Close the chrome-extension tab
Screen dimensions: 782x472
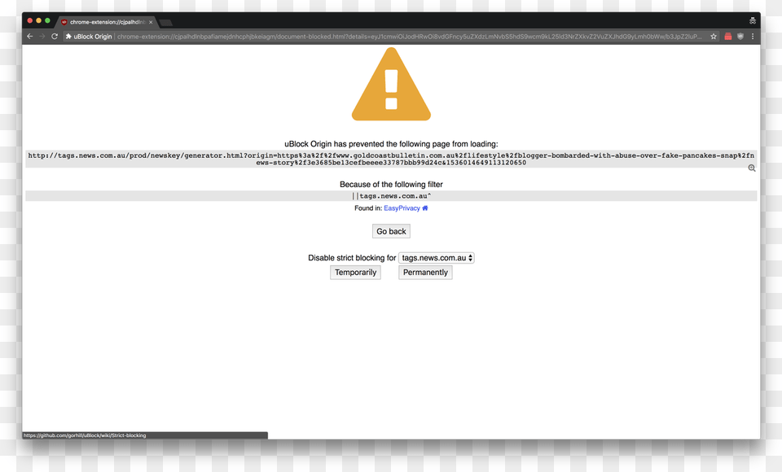point(151,22)
